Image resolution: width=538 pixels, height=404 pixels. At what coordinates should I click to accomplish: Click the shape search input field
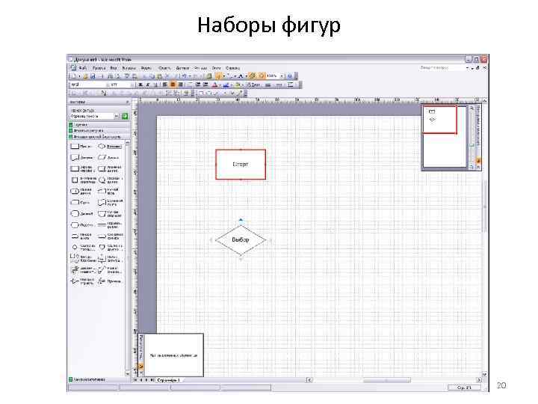point(92,116)
